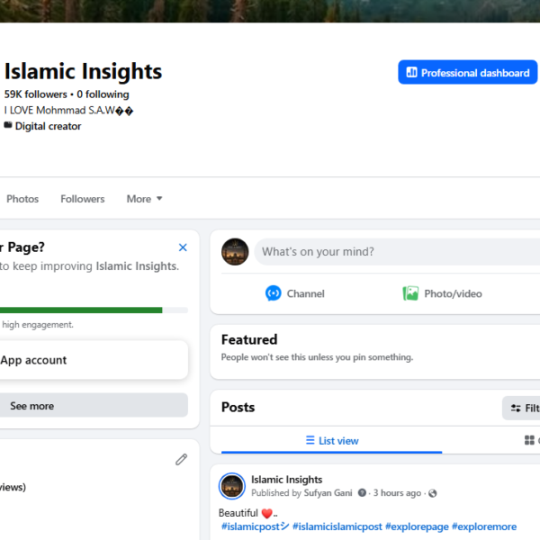
Task: Click the List view lines icon
Action: tap(310, 440)
